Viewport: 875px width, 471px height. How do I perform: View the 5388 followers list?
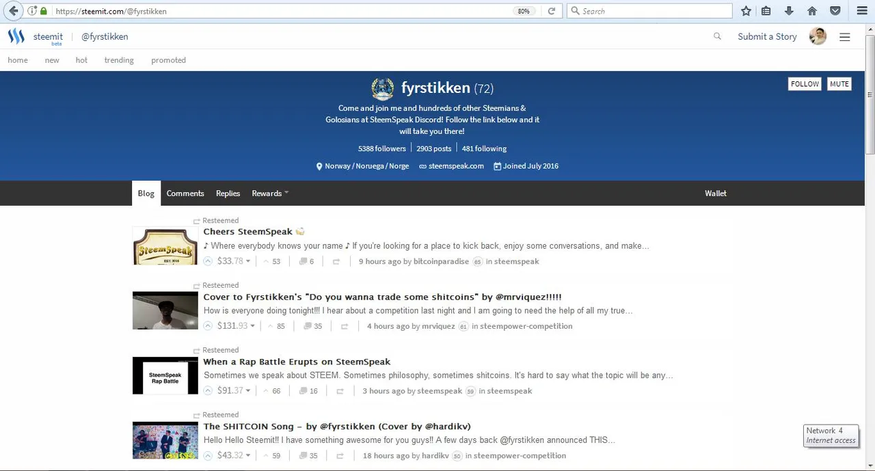click(x=381, y=148)
